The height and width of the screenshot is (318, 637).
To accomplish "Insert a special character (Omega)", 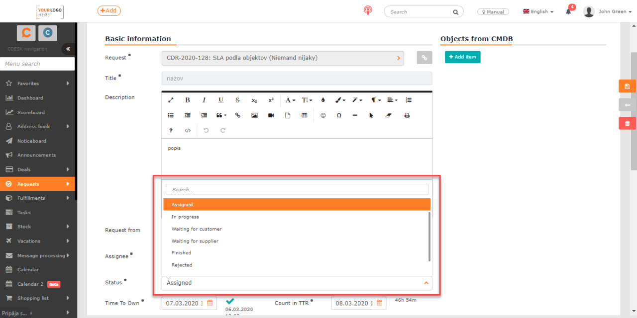I will pyautogui.click(x=339, y=115).
